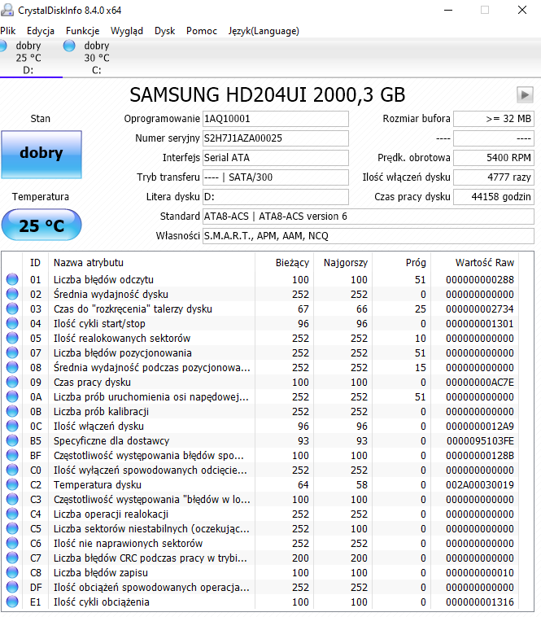Click status icon for attribute C4 row
Screen dimensions: 541x617
coord(12,514)
